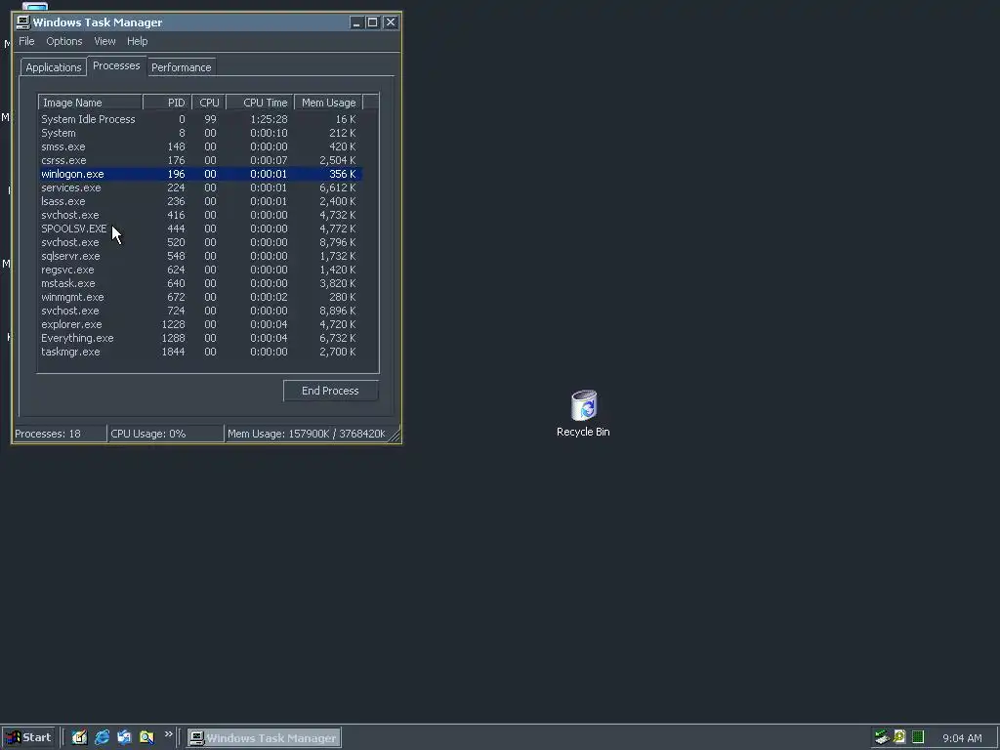This screenshot has width=1000, height=750.
Task: Open the Start menu
Action: pos(28,737)
